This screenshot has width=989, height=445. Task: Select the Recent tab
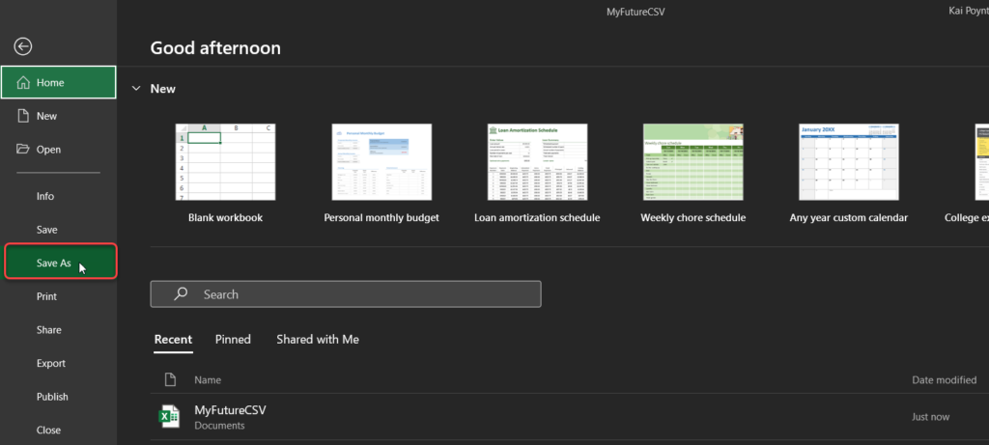point(173,340)
